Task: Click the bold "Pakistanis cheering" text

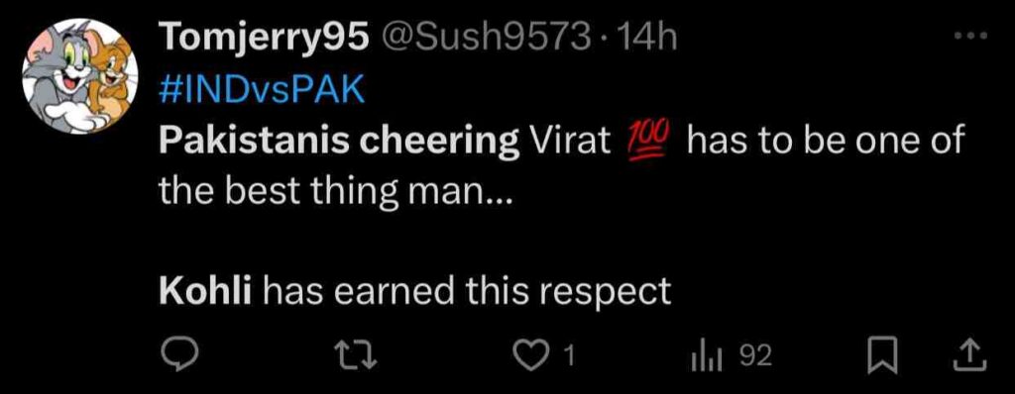Action: click(x=339, y=143)
